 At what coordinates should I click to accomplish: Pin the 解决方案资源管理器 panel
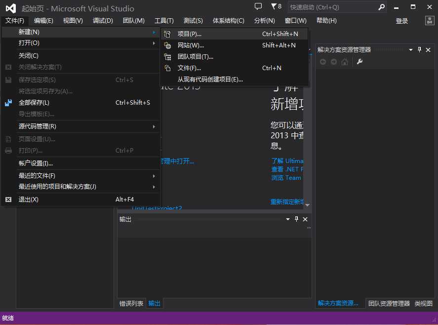(x=419, y=50)
